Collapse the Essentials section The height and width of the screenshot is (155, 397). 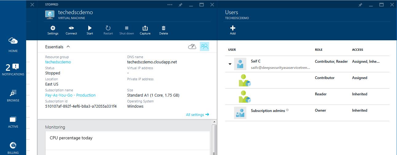point(68,47)
